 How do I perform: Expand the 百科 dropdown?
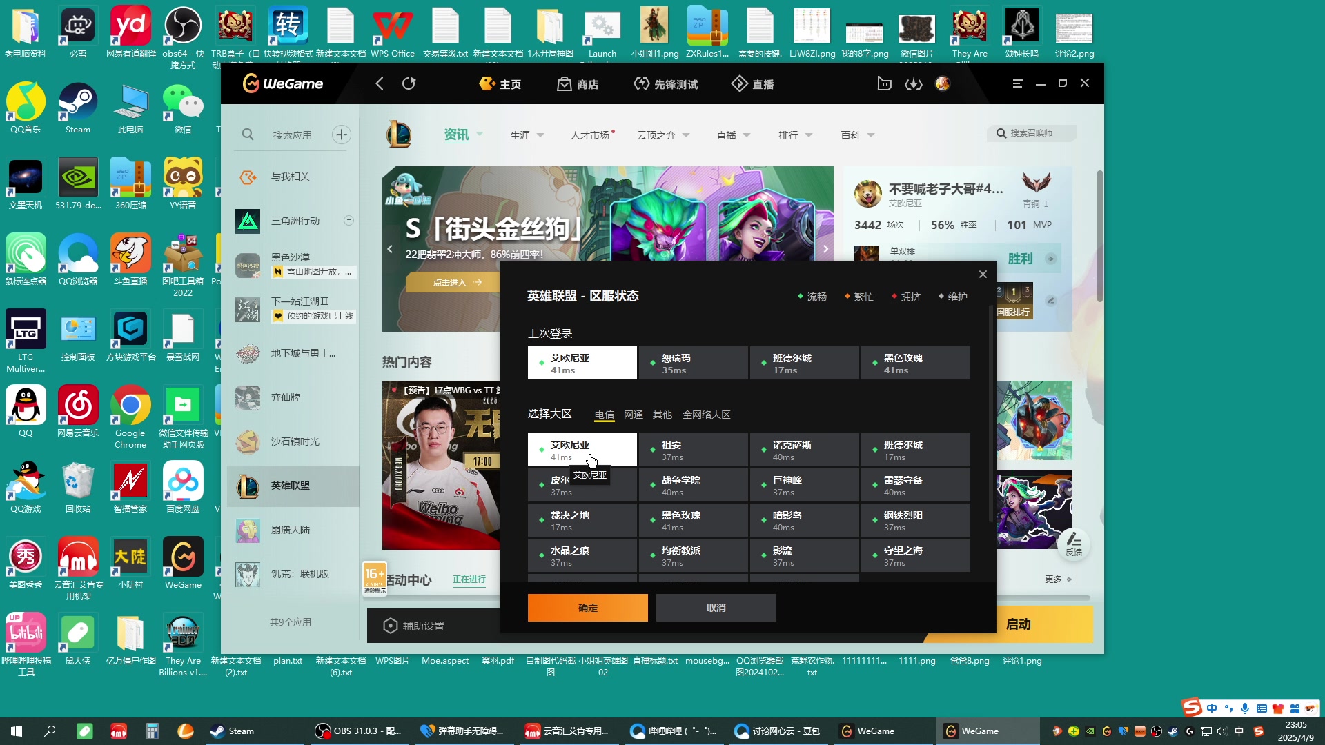(871, 135)
